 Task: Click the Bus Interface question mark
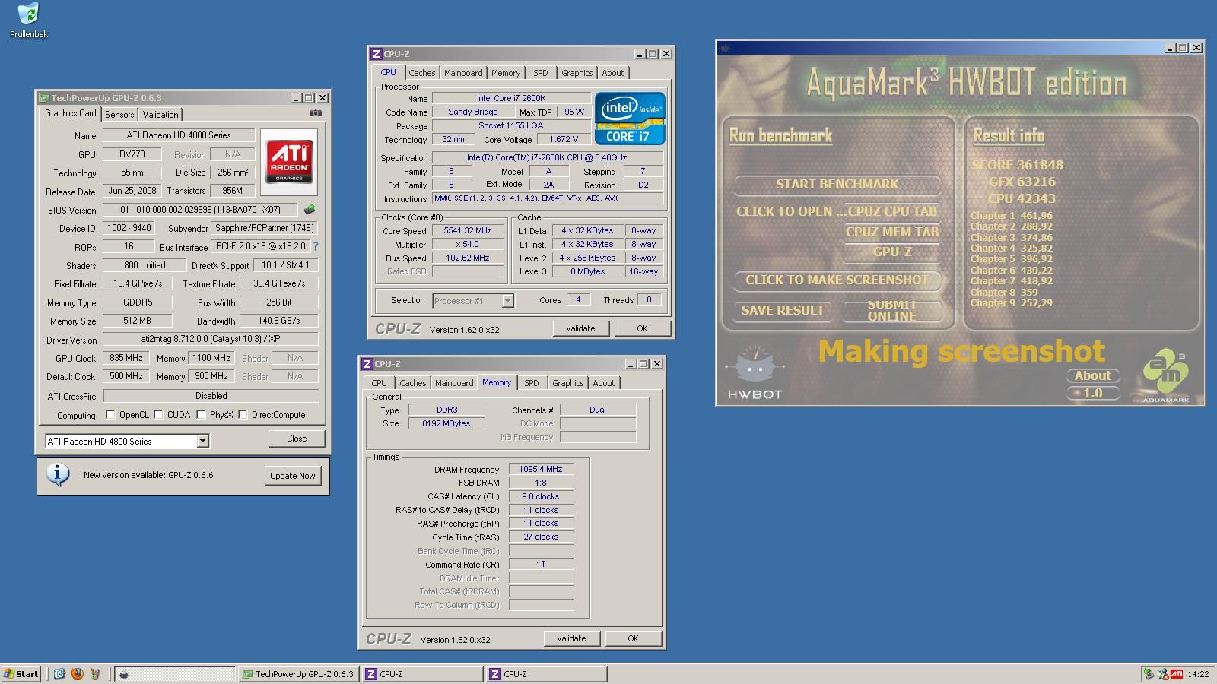click(x=316, y=246)
